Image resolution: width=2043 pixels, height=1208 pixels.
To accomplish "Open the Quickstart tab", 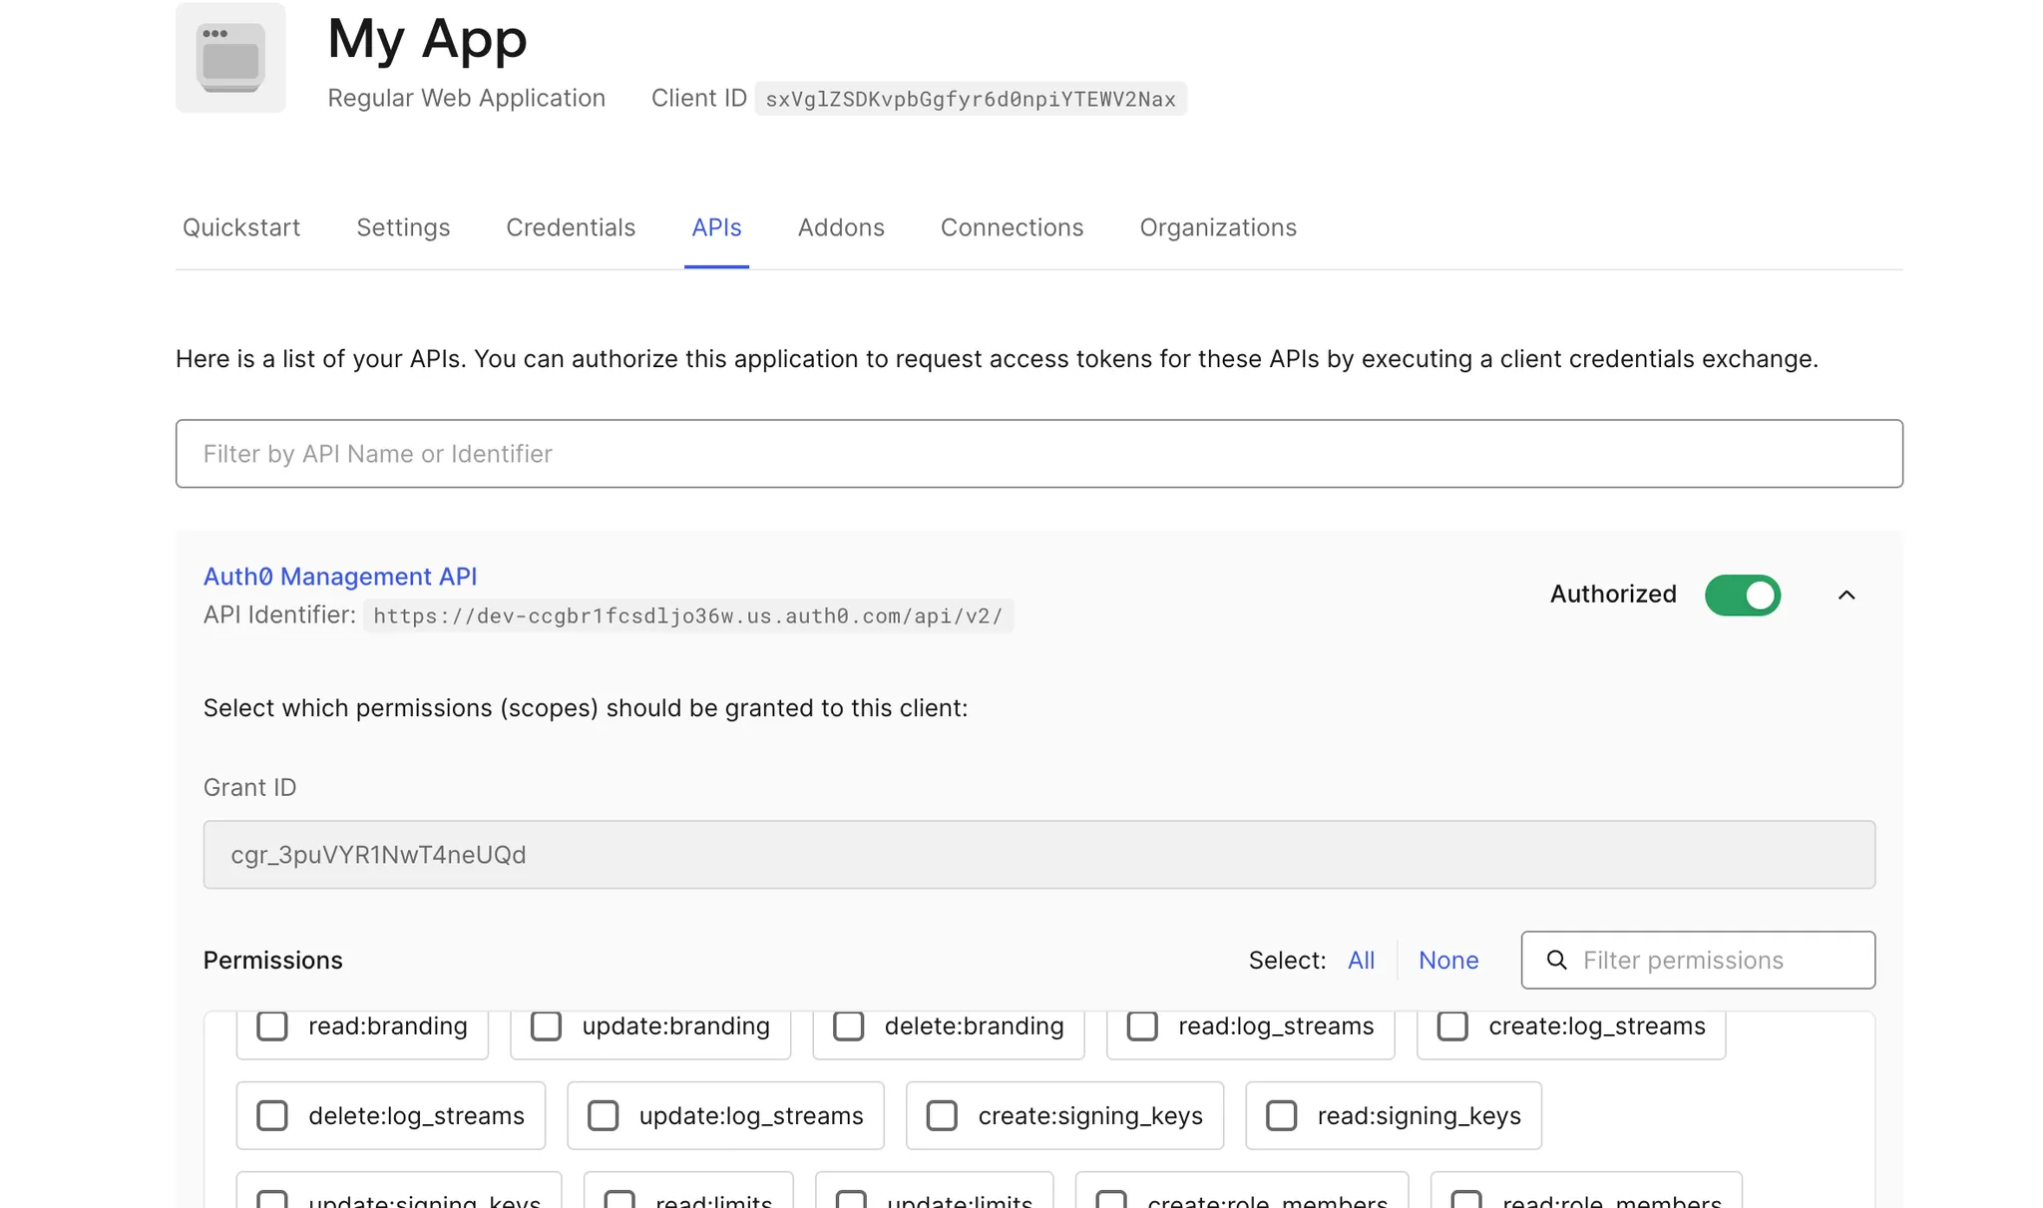I will (241, 227).
